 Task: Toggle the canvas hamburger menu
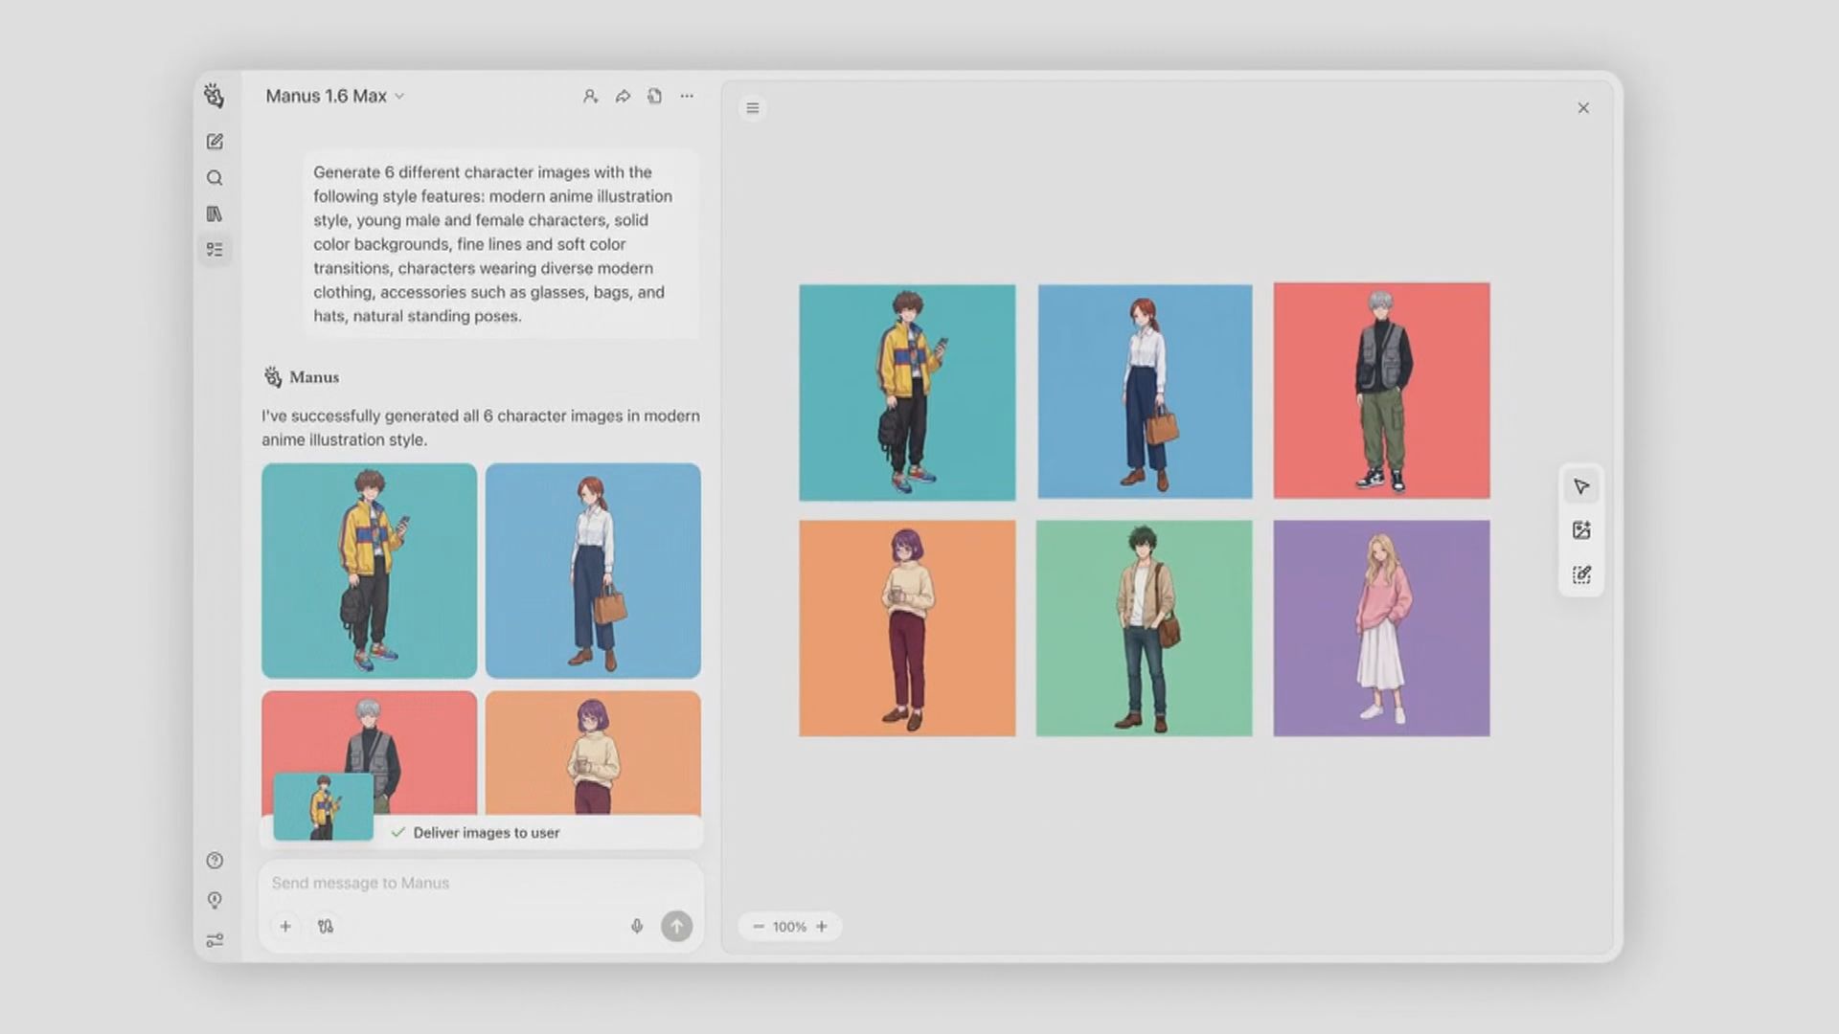753,108
